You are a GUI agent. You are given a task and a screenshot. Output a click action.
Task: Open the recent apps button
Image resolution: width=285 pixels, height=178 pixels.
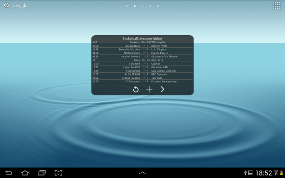(x=42, y=173)
